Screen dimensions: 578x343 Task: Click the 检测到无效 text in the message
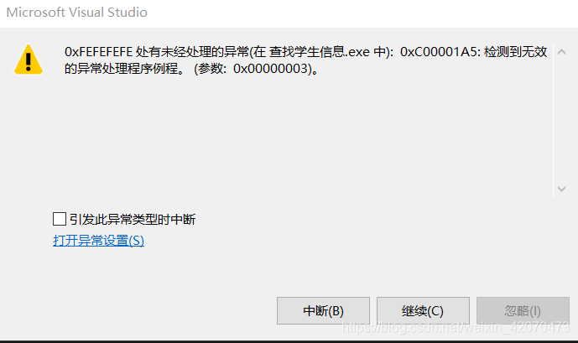click(516, 52)
